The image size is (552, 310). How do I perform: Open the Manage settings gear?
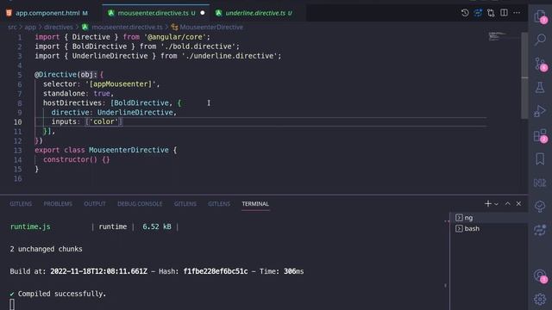pos(540,299)
